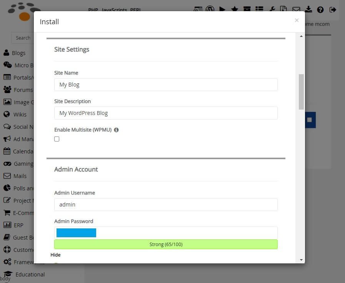Click the Site Settings heading text
The width and height of the screenshot is (345, 283).
[72, 50]
